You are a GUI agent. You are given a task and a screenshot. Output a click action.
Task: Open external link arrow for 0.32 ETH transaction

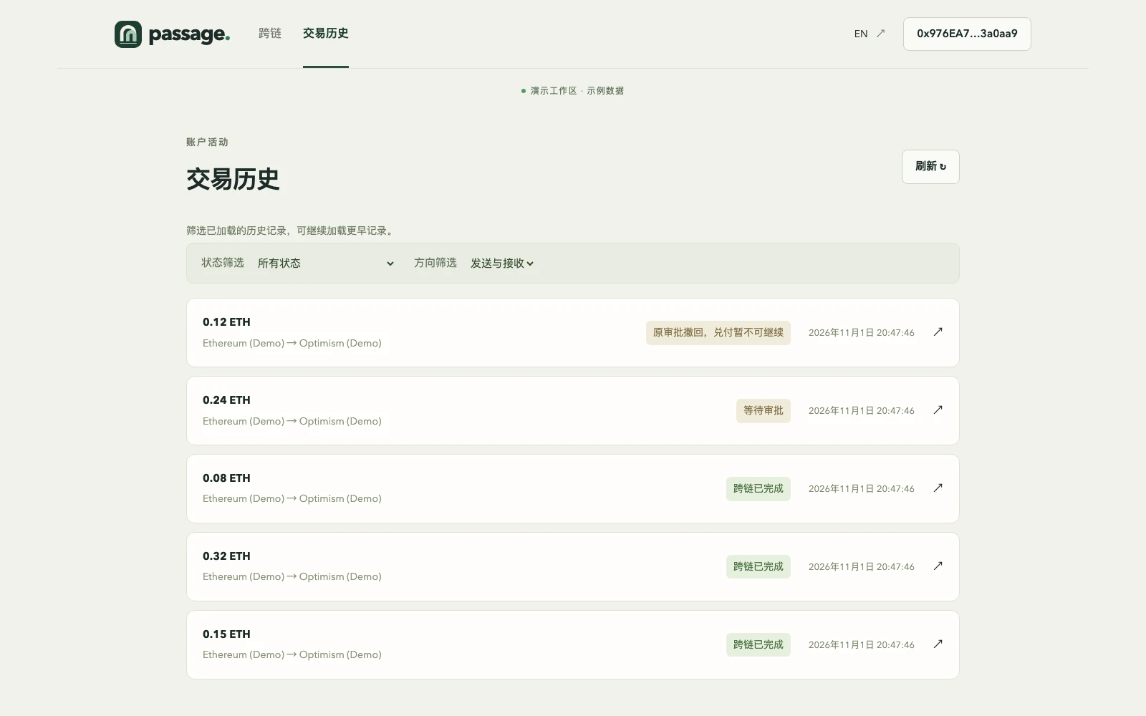938,566
